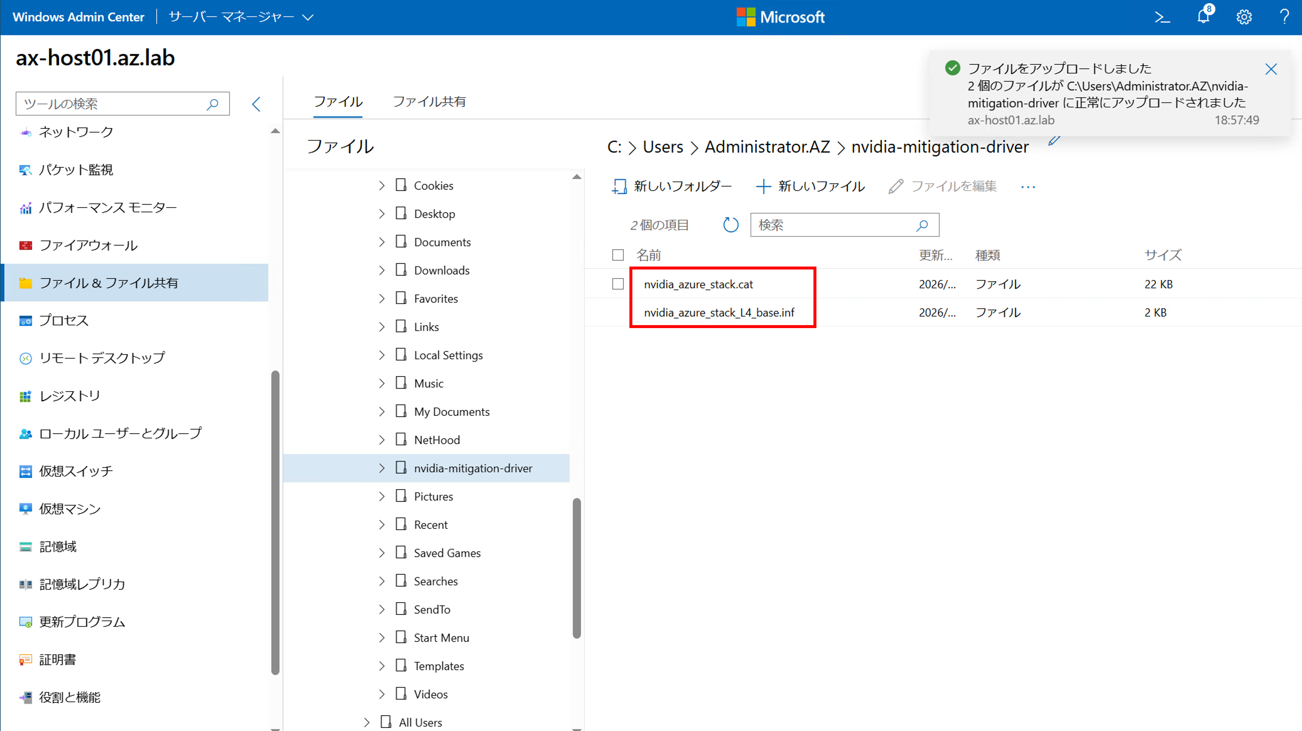Open the リモート デスクトップ tool
The width and height of the screenshot is (1302, 731).
101,358
